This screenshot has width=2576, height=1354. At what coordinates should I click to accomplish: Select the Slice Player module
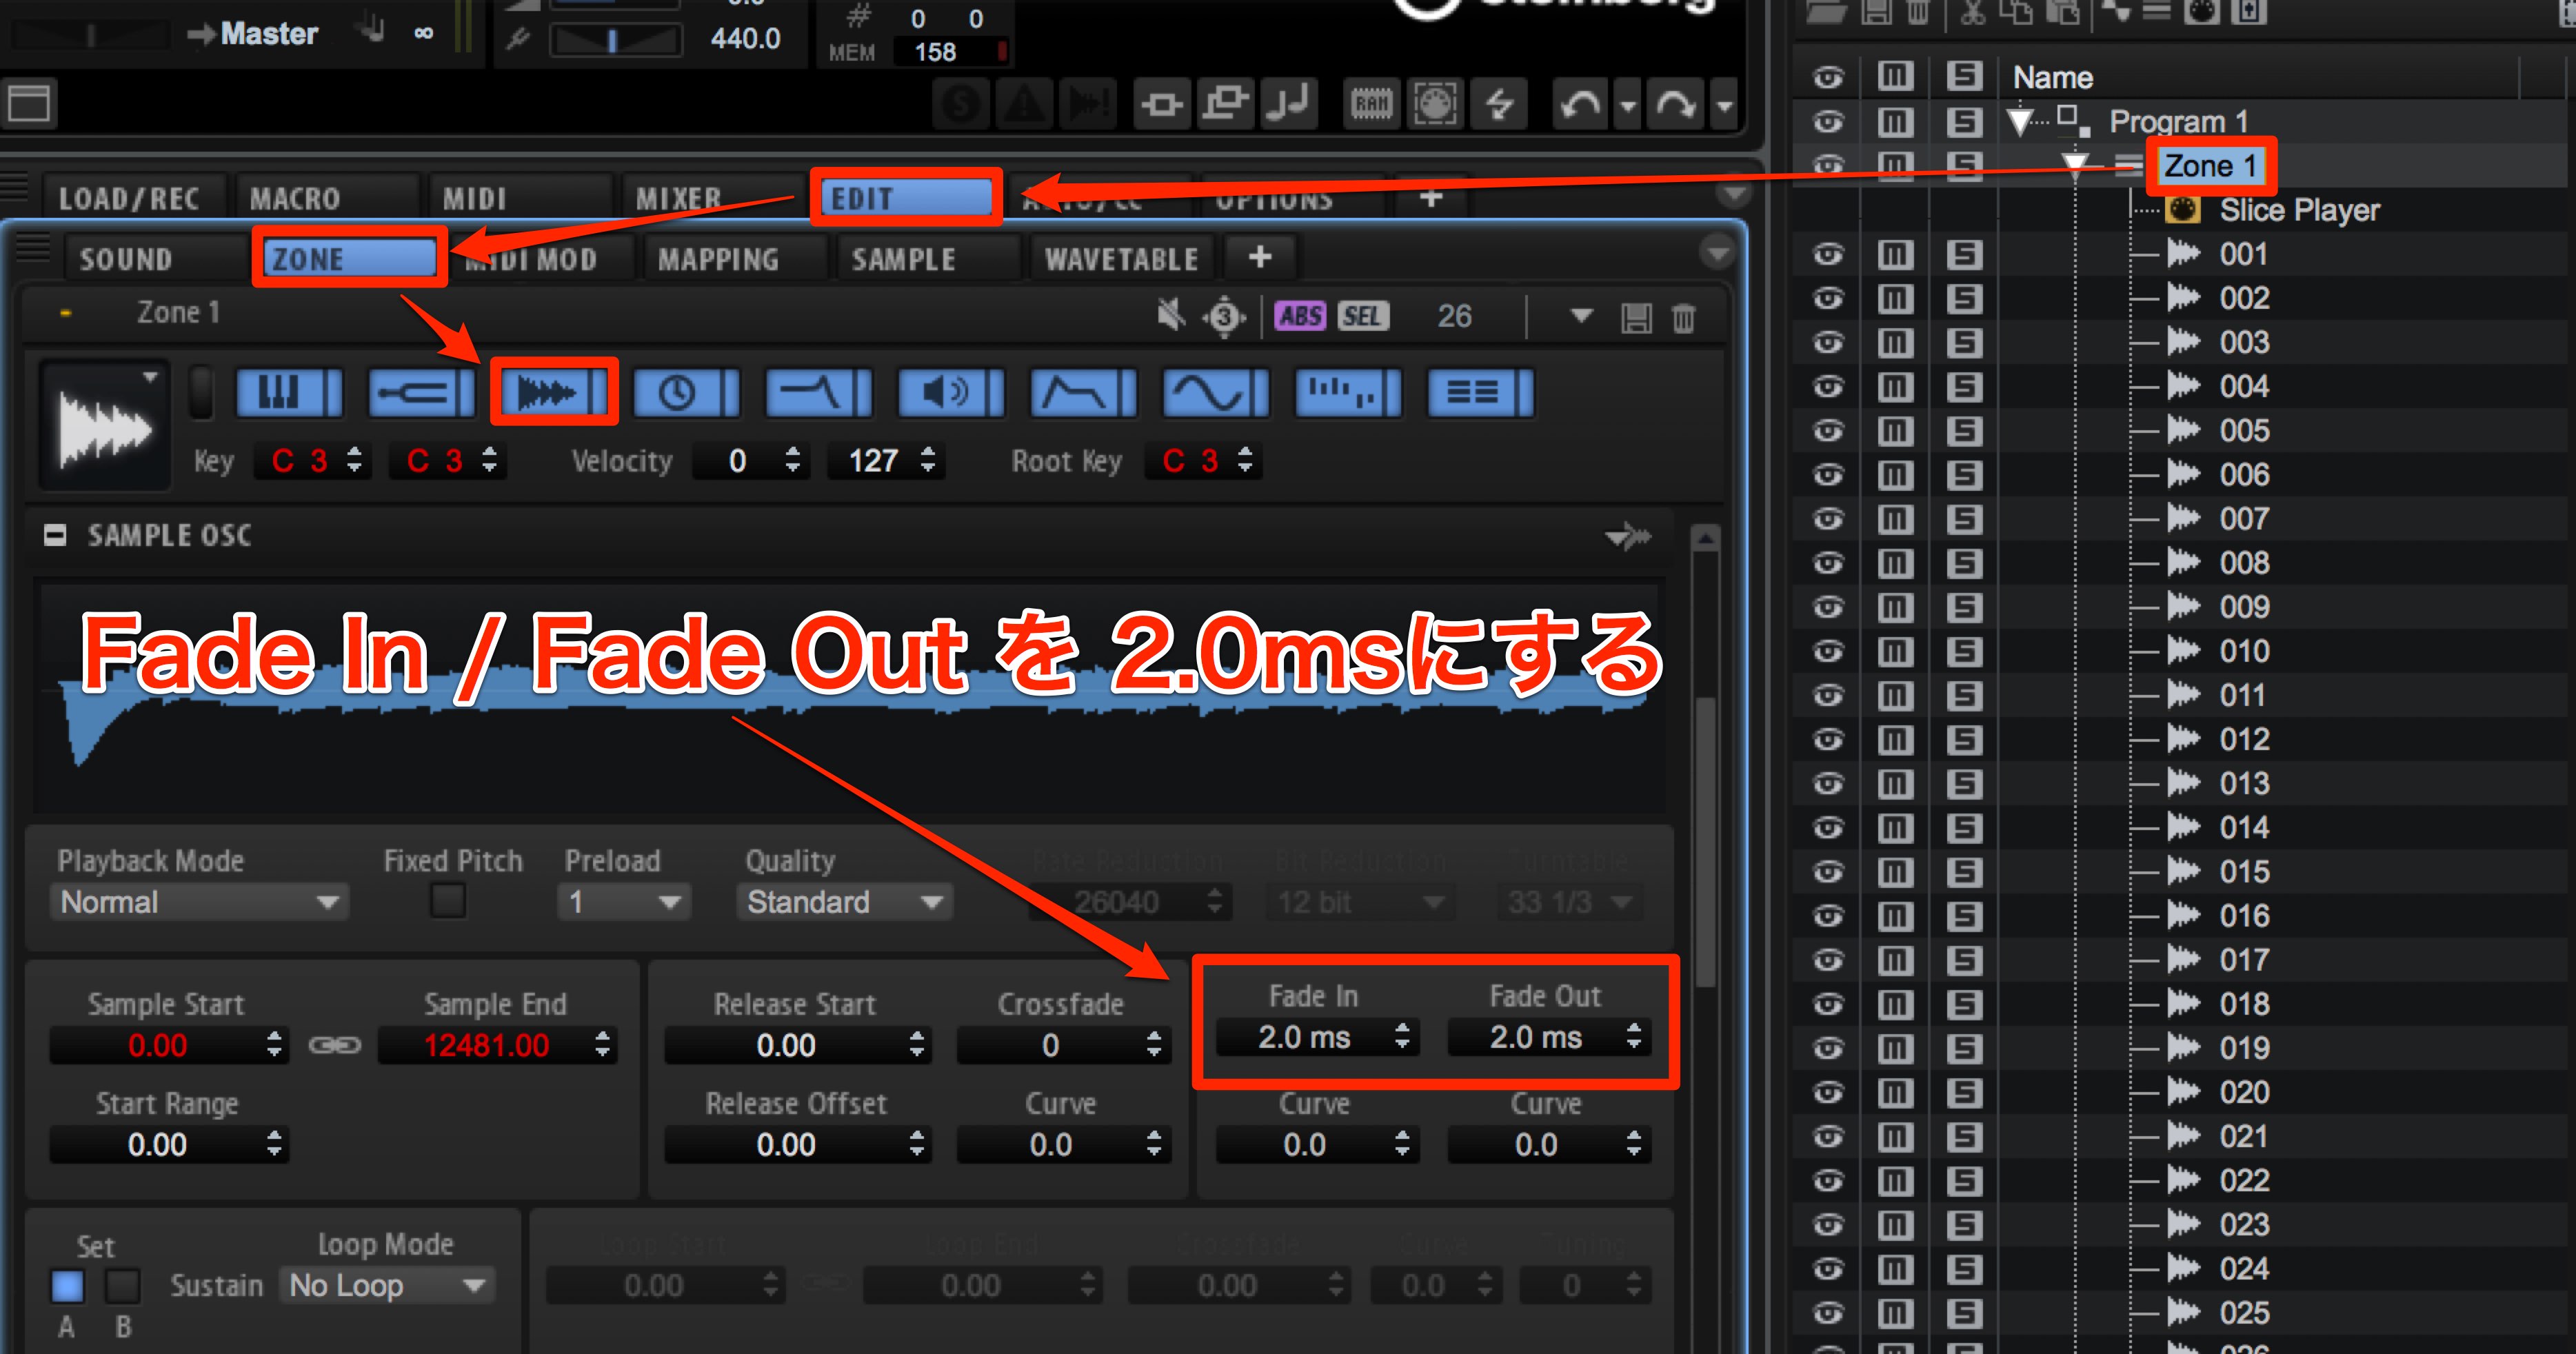pos(2299,210)
